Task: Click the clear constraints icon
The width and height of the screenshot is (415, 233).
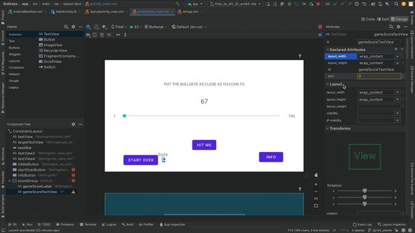Action: click(x=102, y=34)
